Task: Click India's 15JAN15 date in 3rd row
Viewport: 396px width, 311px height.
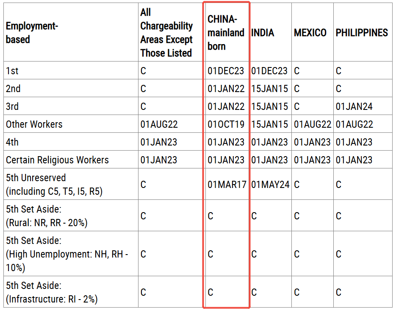Action: coord(269,106)
